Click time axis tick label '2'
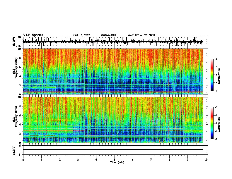This screenshot has width=232, height=179. pyautogui.click(x=60, y=160)
